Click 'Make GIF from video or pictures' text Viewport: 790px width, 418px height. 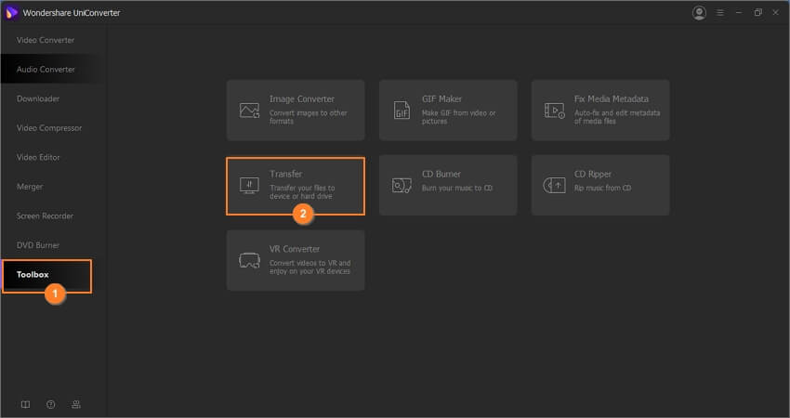pyautogui.click(x=458, y=117)
